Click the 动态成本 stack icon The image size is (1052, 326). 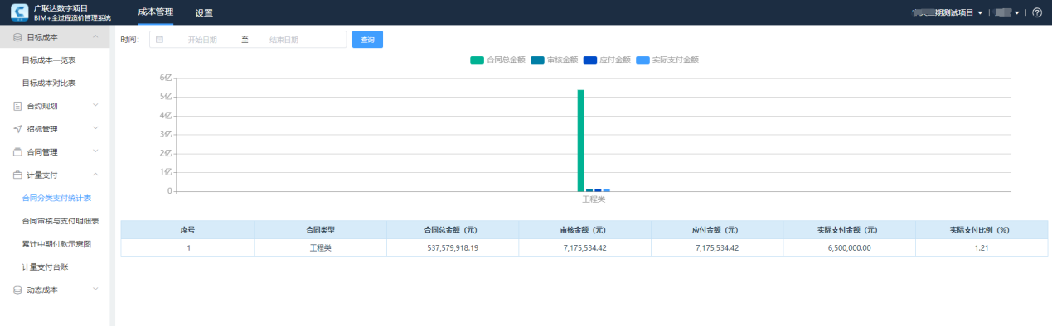[x=17, y=290]
